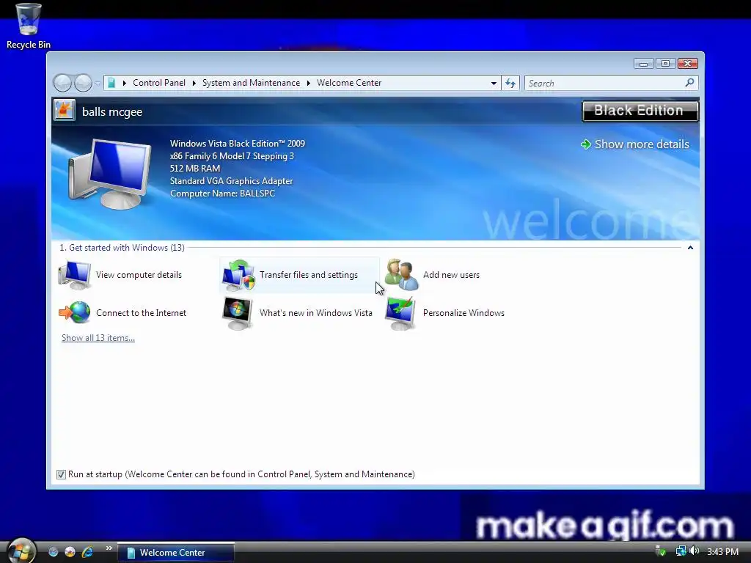Click the Personalize Windows icon
This screenshot has height=563, width=751.
pos(401,313)
